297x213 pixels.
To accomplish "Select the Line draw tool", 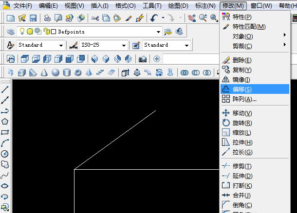I will (x=5, y=89).
